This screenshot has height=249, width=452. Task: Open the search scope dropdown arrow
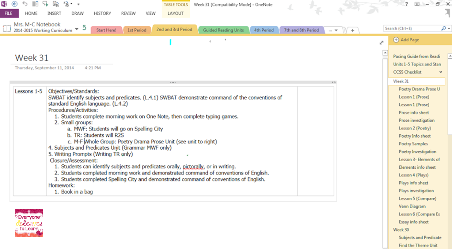[449, 29]
